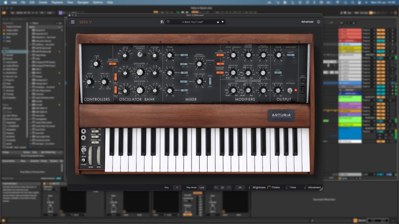Click the Advanced button
399x224 pixels.
(x=307, y=22)
